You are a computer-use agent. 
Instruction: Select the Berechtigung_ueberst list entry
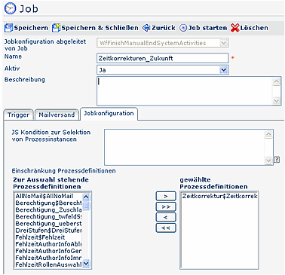point(48,224)
